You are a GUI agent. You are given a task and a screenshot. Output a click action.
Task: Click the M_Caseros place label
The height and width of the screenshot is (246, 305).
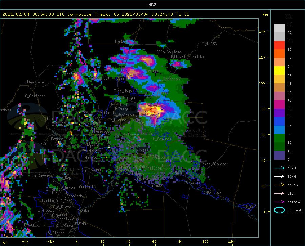162,139
